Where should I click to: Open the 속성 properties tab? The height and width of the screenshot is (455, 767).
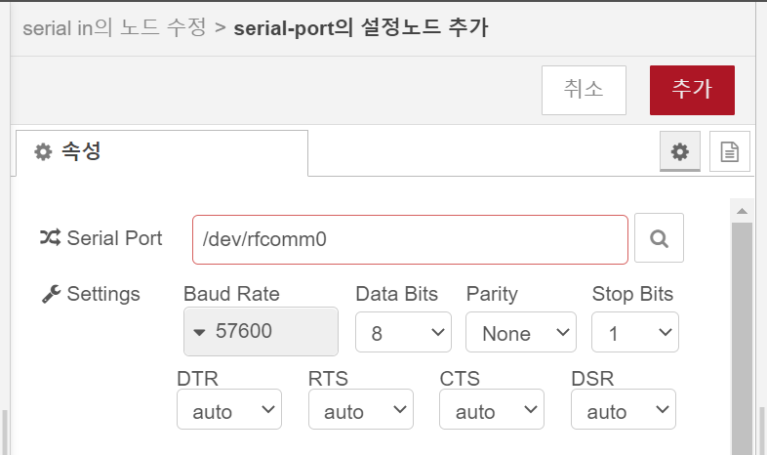162,152
